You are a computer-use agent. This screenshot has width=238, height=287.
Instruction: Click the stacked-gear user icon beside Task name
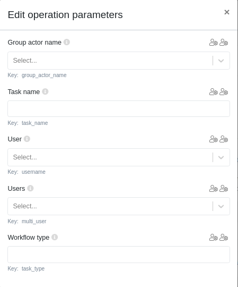pos(224,92)
